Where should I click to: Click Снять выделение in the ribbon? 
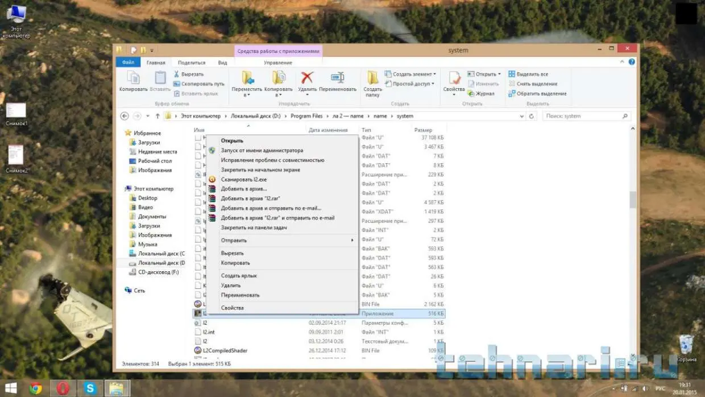(x=533, y=84)
